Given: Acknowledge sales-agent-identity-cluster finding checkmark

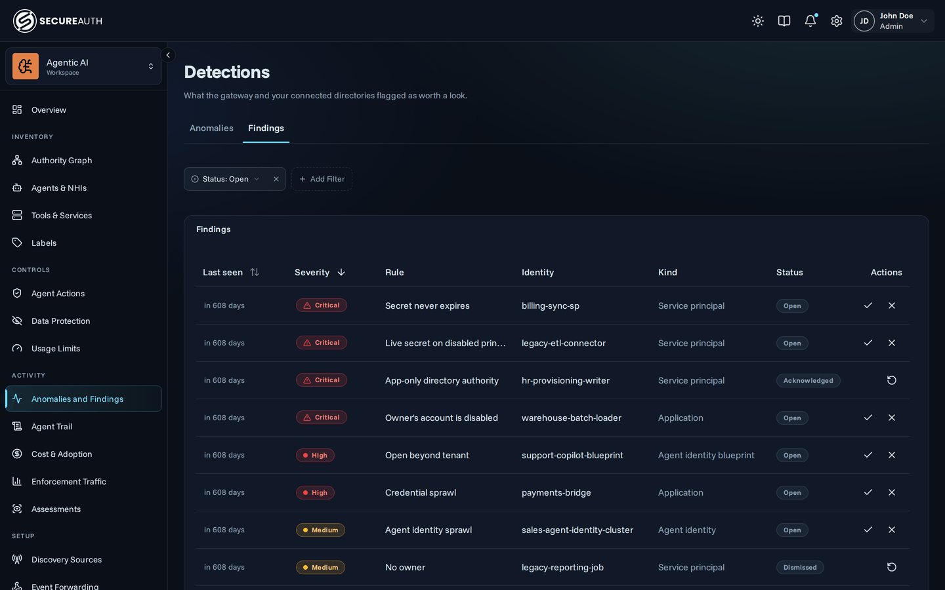Looking at the screenshot, I should tap(868, 530).
